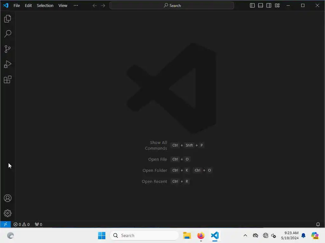Open the View menu
The image size is (325, 243).
(63, 6)
